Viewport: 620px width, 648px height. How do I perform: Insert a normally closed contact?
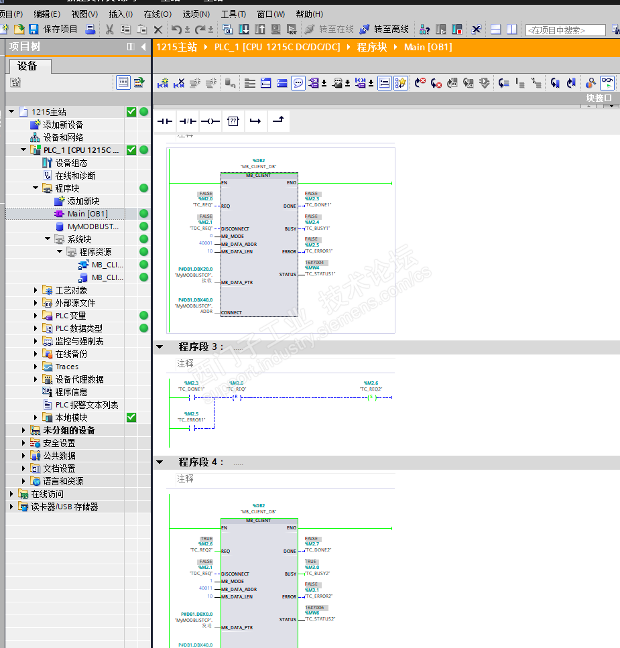(x=188, y=121)
